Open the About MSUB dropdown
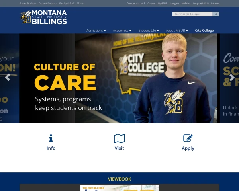The height and width of the screenshot is (191, 239). coord(177,31)
